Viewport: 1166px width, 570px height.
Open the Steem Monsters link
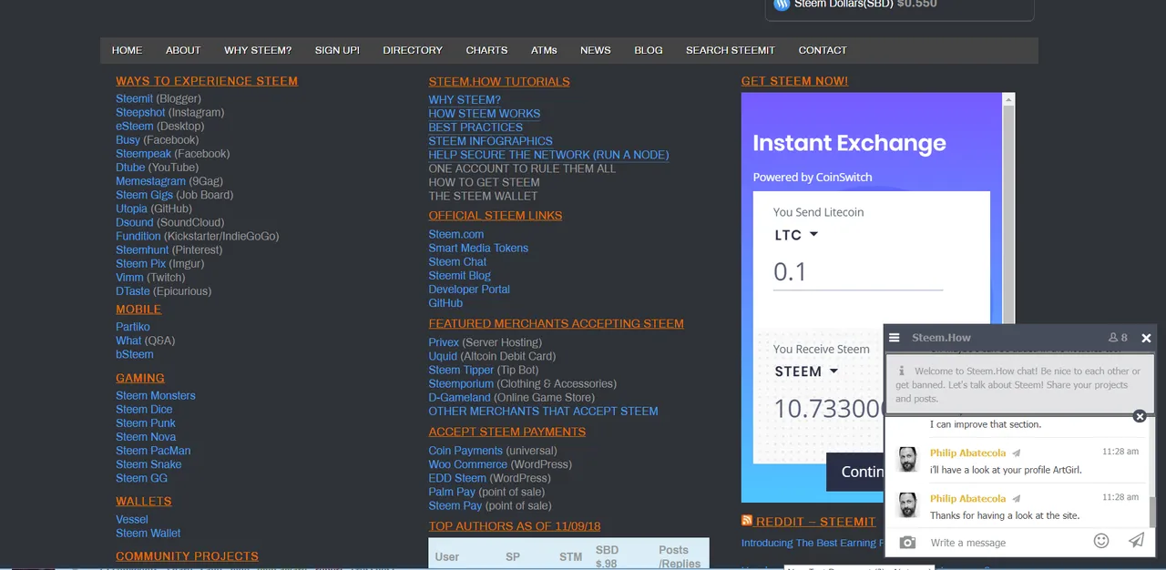tap(155, 395)
